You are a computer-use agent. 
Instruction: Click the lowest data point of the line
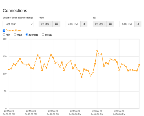coord(82,77)
